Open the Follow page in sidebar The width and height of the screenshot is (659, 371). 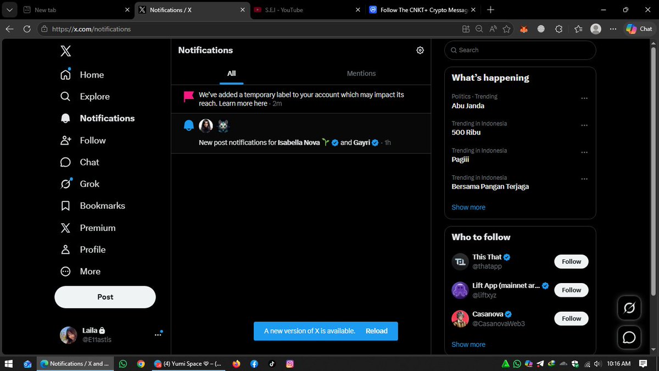83,140
